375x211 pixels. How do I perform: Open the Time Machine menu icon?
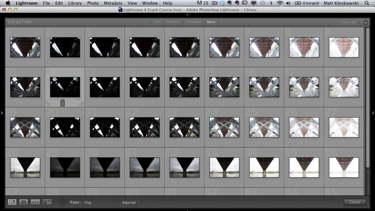262,3
